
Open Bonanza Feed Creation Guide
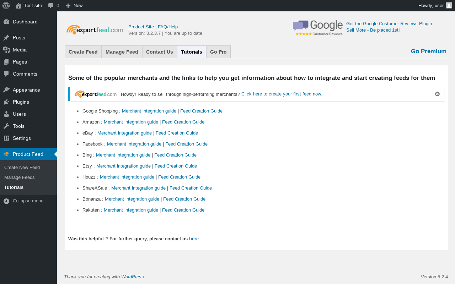point(184,199)
